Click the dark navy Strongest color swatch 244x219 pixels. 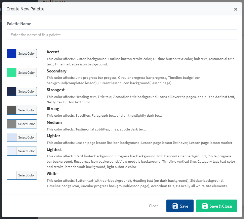pyautogui.click(x=11, y=91)
